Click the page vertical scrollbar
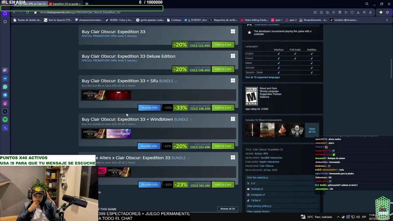393x221 pixels. click(x=391, y=68)
